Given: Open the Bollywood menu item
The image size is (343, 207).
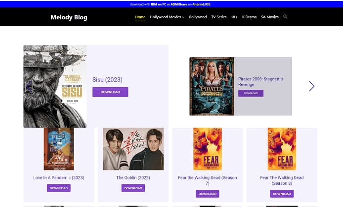Looking at the screenshot, I should click(x=198, y=17).
